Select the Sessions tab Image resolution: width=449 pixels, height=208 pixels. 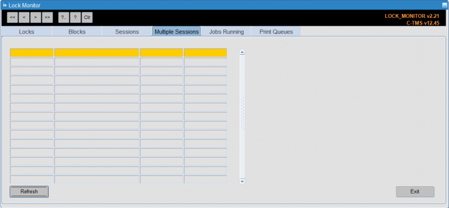(127, 32)
